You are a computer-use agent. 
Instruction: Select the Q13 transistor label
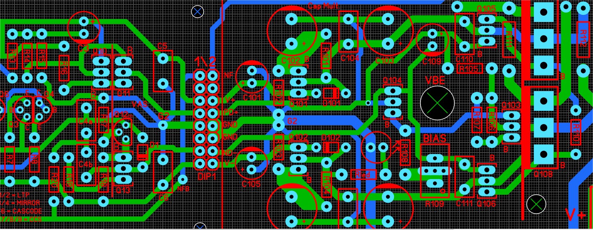123,190
